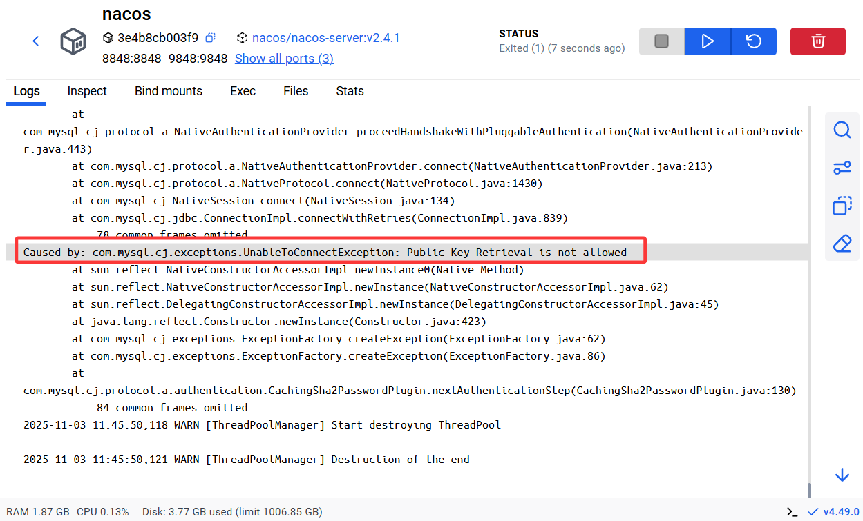The width and height of the screenshot is (863, 521).
Task: Switch to the Inspect tab
Action: pos(87,91)
